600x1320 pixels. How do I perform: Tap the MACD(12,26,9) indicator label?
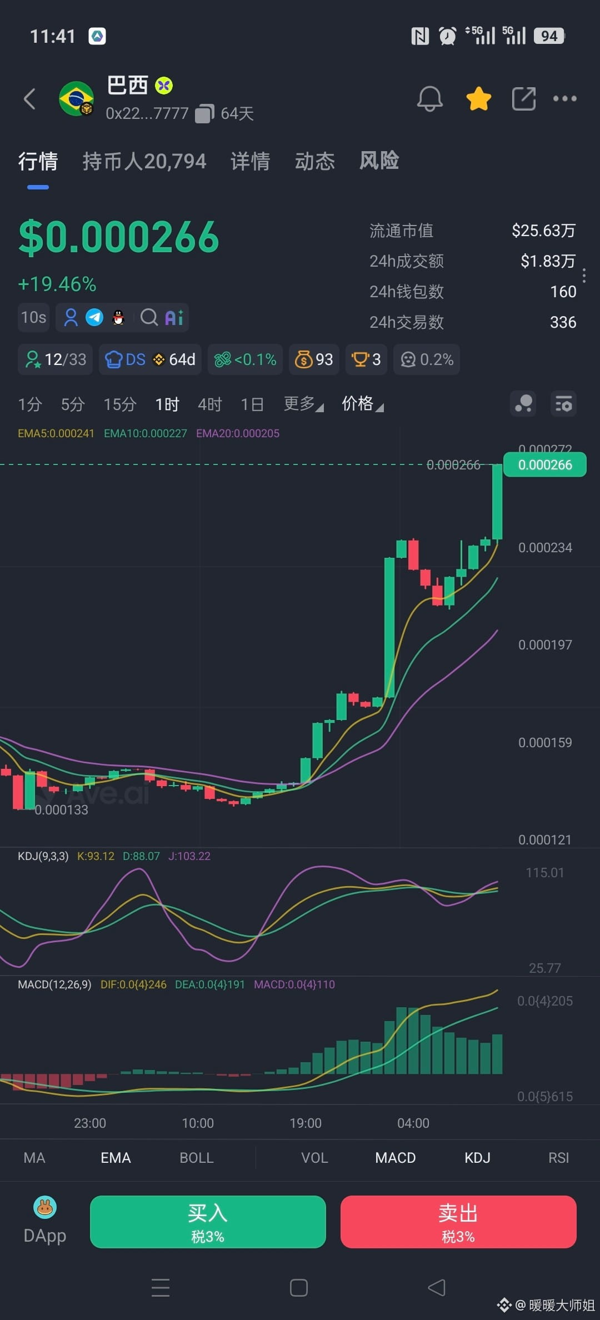[54, 984]
